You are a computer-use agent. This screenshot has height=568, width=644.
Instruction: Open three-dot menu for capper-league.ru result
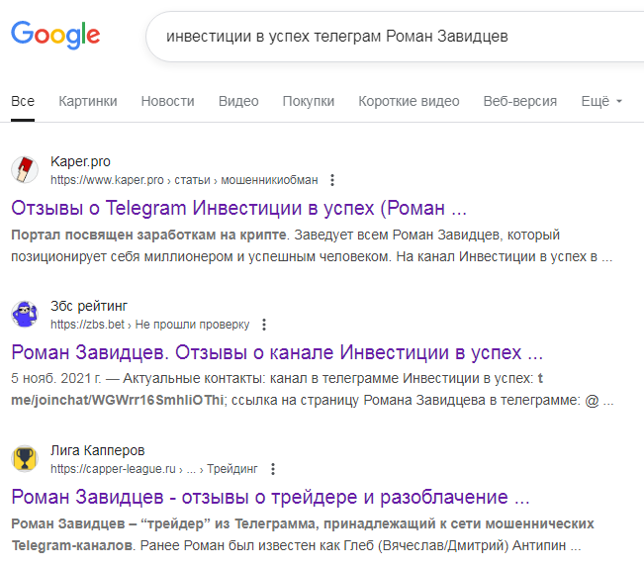point(273,469)
